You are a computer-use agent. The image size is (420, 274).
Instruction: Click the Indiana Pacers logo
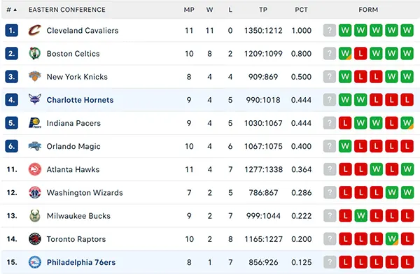tap(35, 123)
